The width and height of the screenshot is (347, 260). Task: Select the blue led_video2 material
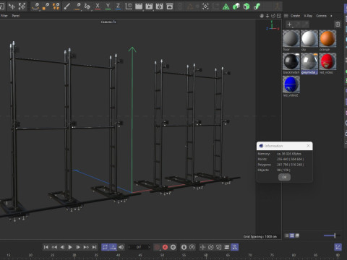tap(291, 84)
